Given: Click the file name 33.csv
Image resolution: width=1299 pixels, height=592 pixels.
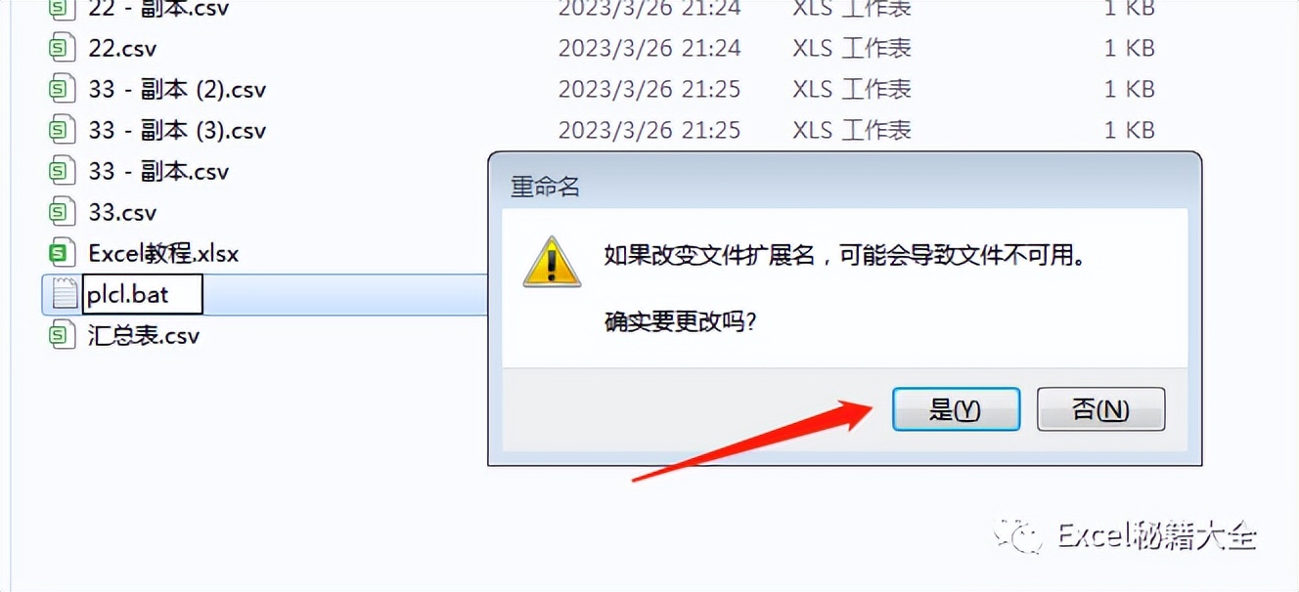Looking at the screenshot, I should coord(122,212).
